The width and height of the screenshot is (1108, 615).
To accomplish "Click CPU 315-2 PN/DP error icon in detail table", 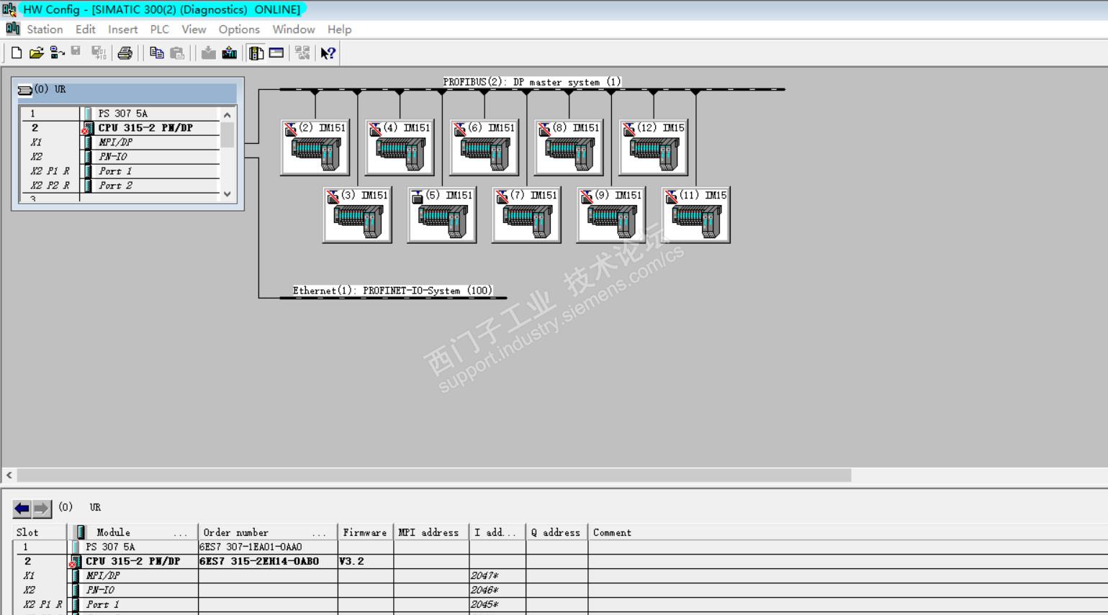I will [75, 562].
